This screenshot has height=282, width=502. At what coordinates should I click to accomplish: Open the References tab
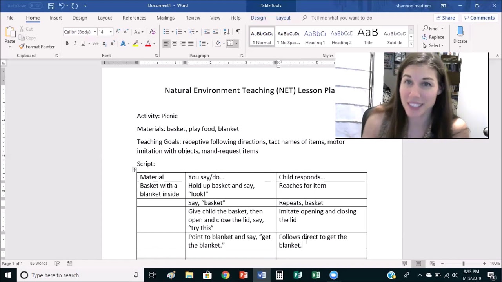134,18
